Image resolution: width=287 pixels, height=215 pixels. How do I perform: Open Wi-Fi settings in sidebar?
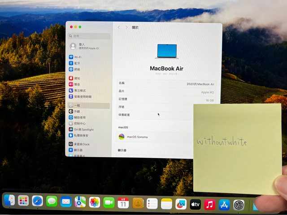tap(78, 57)
